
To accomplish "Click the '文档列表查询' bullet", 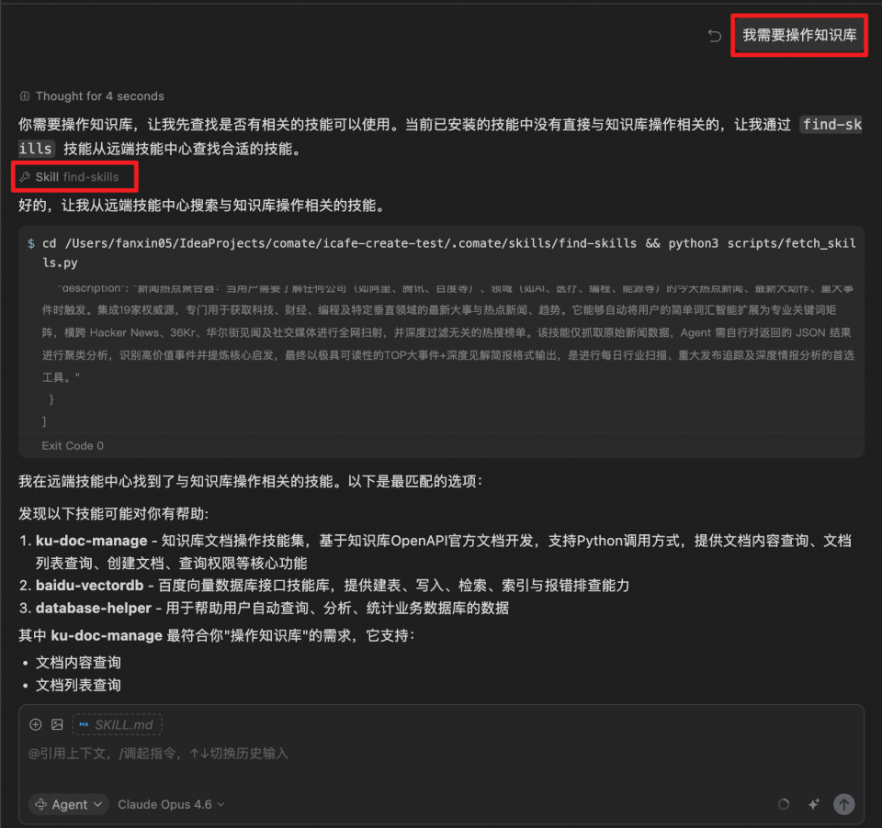I will (x=78, y=685).
